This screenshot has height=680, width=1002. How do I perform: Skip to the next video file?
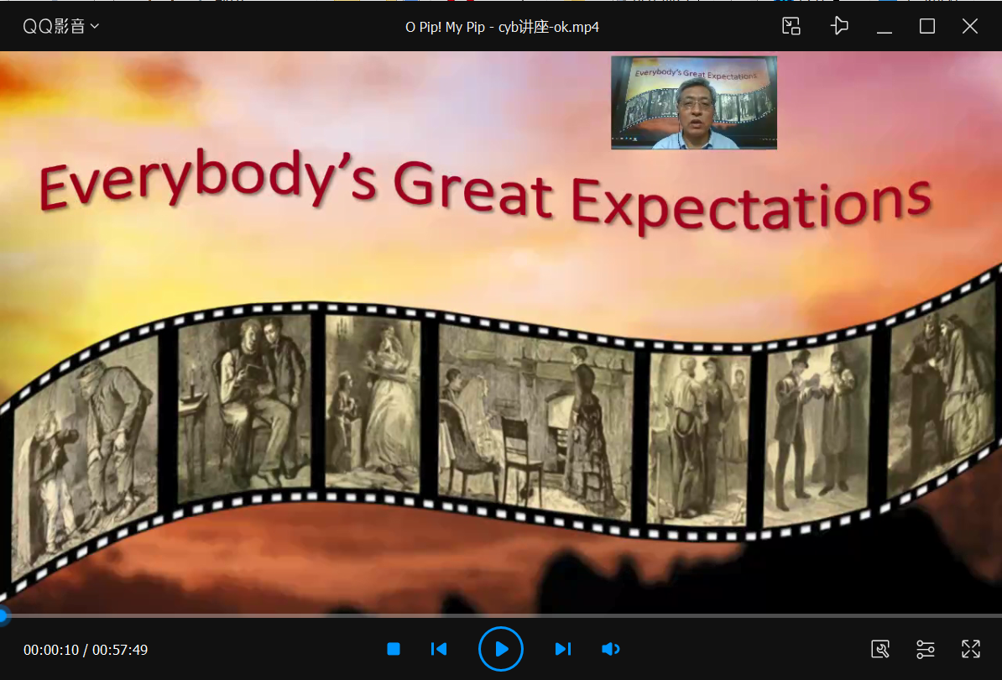(563, 649)
